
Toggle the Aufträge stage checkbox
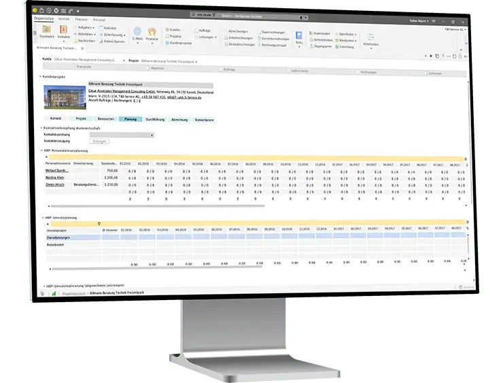coord(220,69)
